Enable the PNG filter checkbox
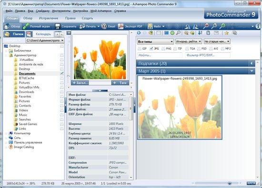Viewport: 262px width, 188px height. [x=163, y=49]
